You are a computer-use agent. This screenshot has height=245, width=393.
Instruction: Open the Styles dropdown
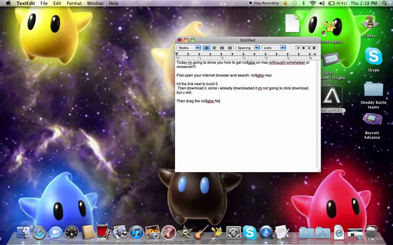188,48
